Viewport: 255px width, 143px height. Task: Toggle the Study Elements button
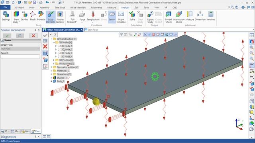point(51,17)
